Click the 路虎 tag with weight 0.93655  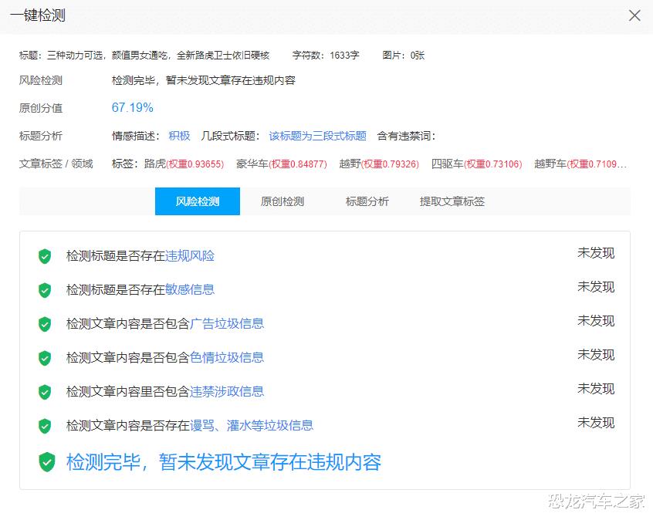[184, 164]
